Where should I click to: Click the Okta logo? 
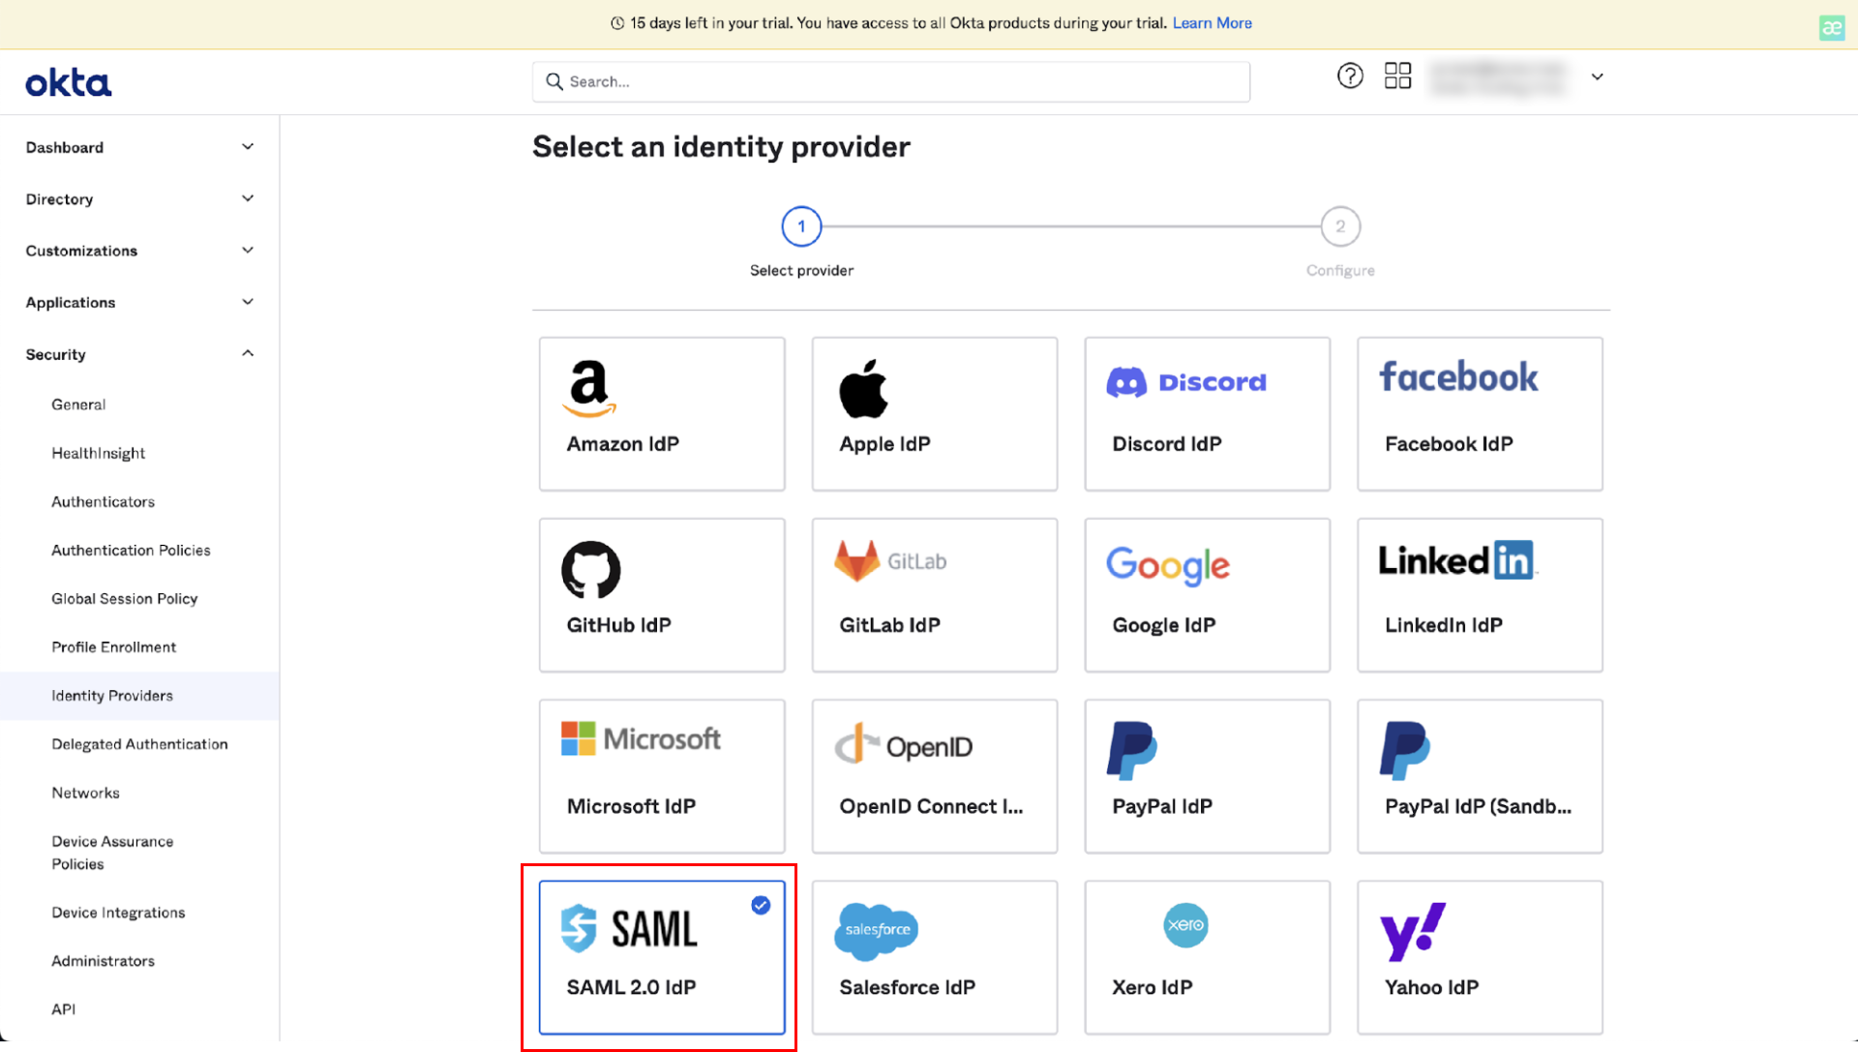[x=68, y=82]
